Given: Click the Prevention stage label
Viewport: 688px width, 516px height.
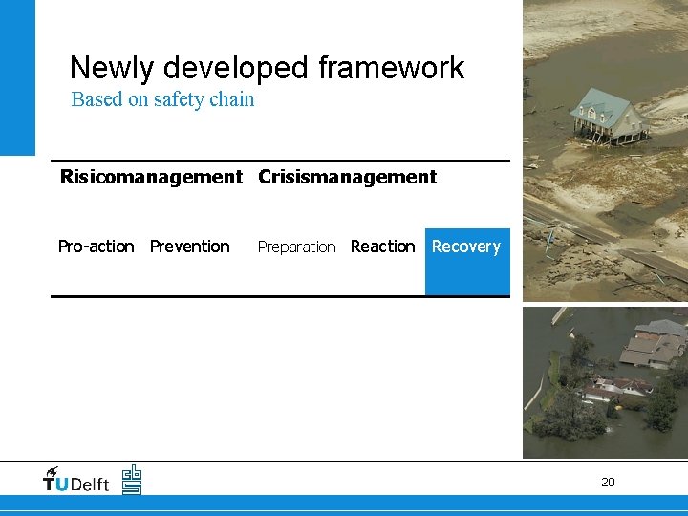Looking at the screenshot, I should tap(189, 247).
